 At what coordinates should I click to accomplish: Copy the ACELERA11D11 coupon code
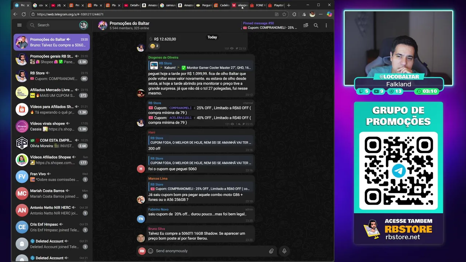(x=180, y=118)
